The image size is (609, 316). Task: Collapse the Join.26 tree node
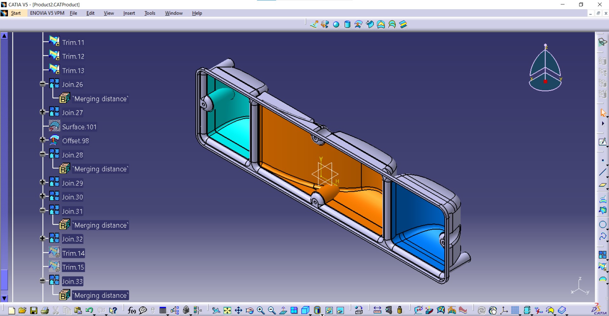pos(43,84)
